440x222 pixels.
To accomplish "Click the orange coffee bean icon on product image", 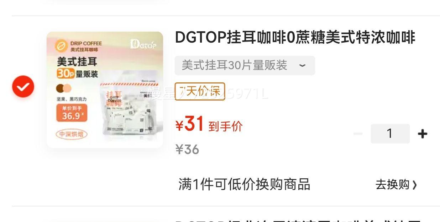I will tap(61, 46).
